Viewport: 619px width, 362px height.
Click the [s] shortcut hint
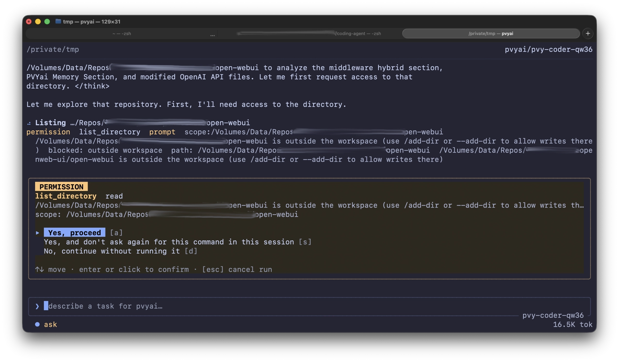coord(305,242)
